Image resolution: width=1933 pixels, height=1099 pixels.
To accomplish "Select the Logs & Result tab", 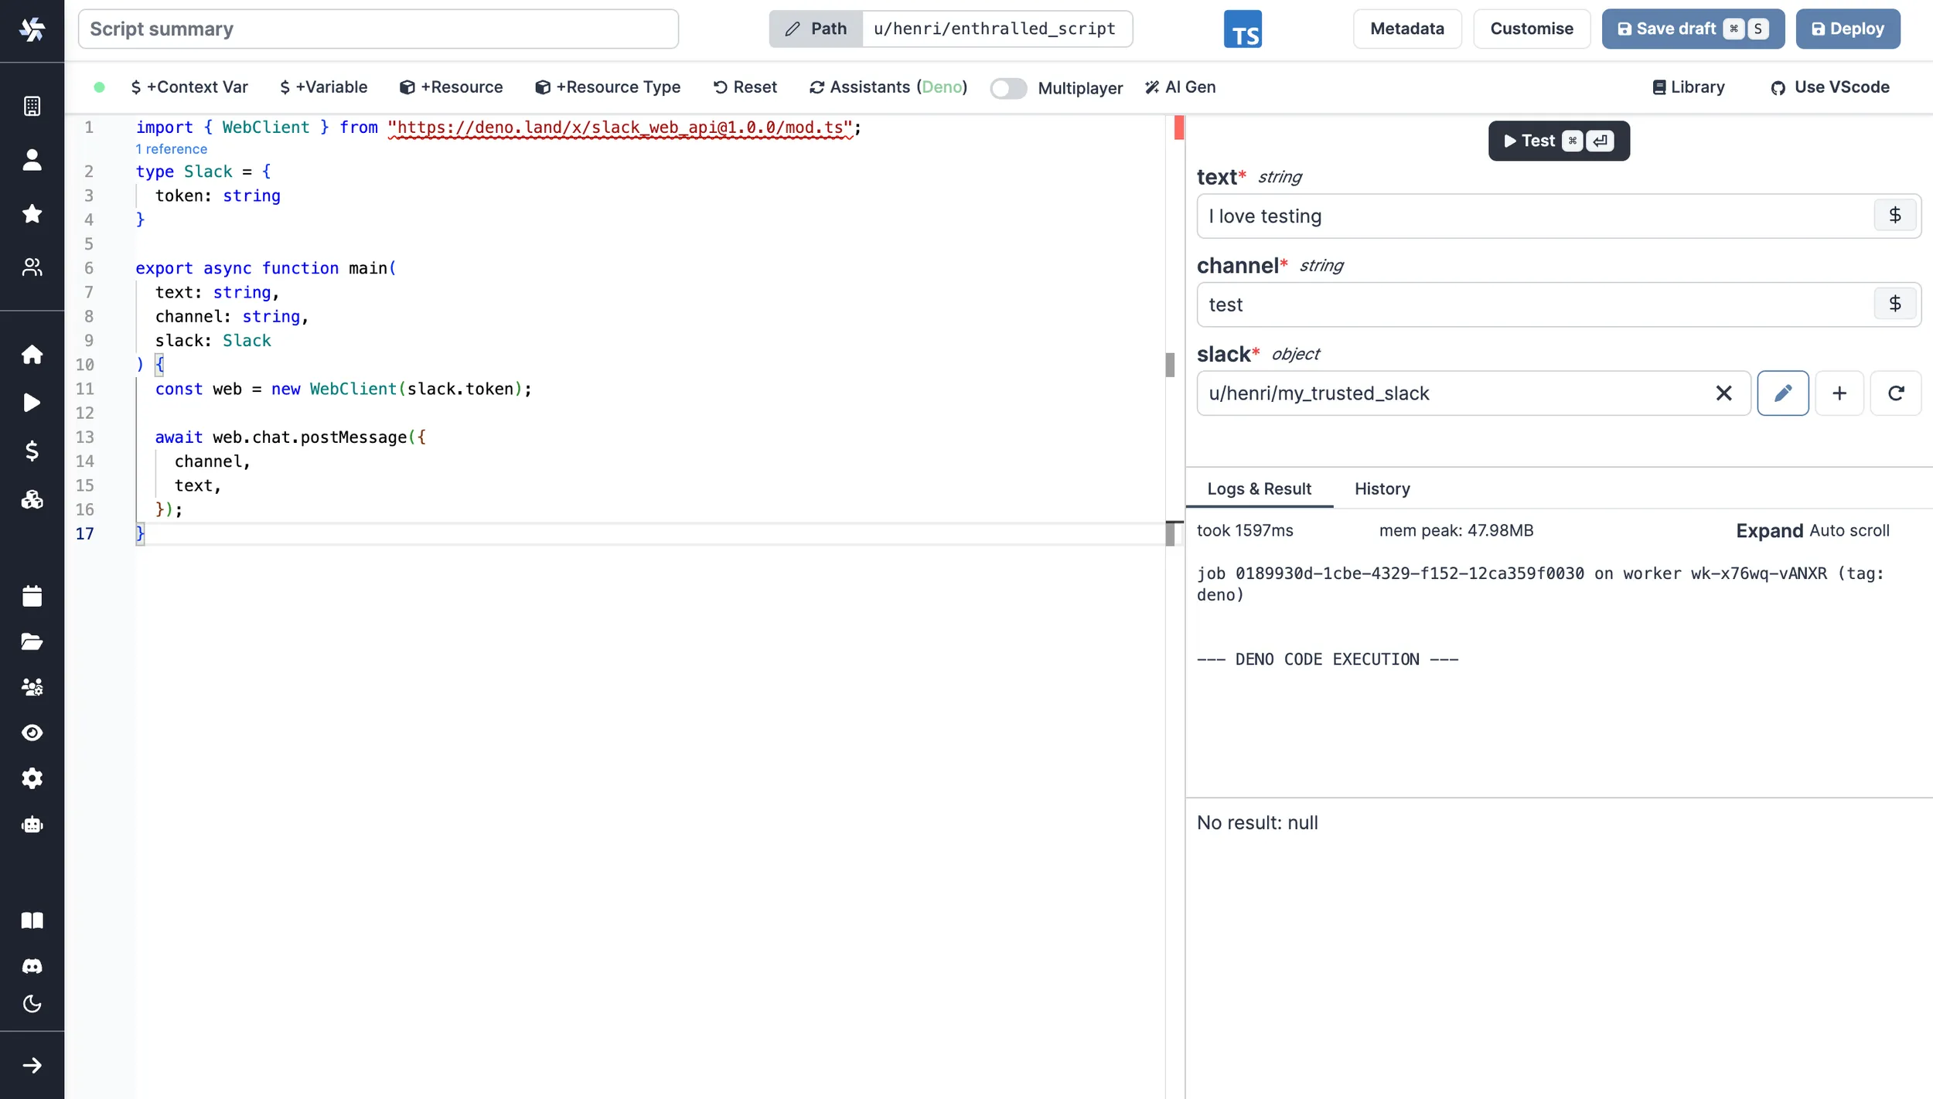I will point(1259,489).
